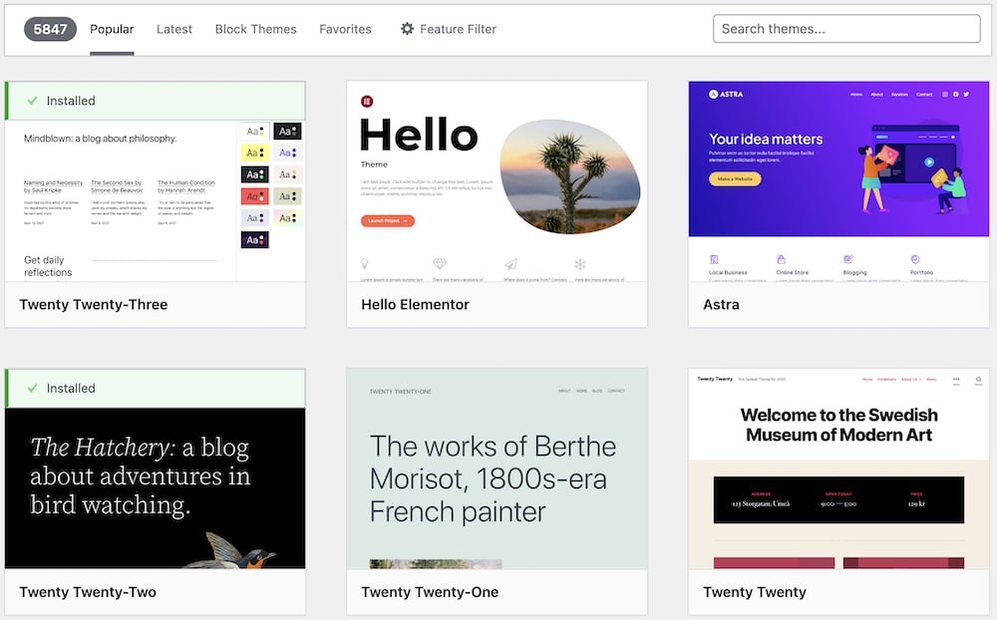Click the three-dots menu in Twenty Twenty preview
Viewport: 997px width, 620px height.
956,379
